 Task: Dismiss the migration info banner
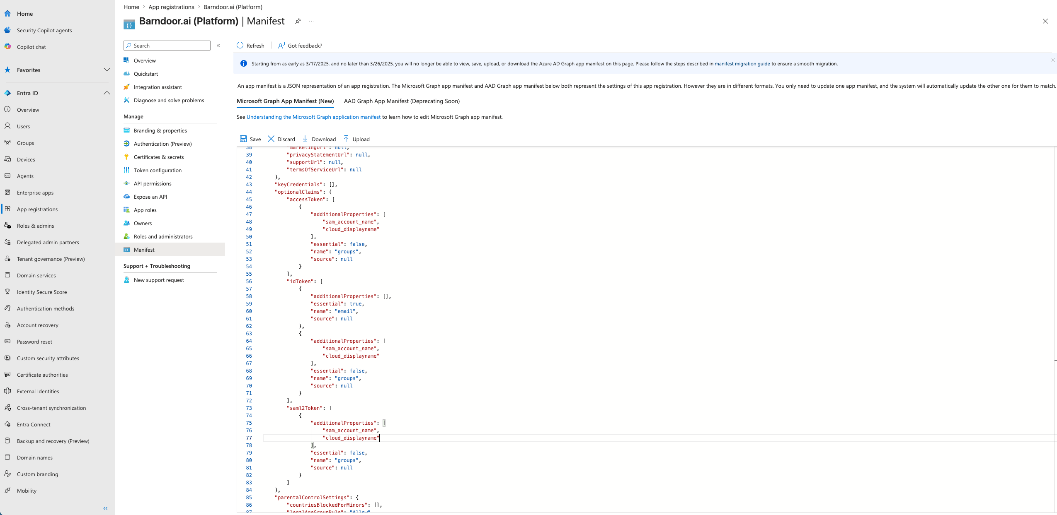(x=1053, y=60)
